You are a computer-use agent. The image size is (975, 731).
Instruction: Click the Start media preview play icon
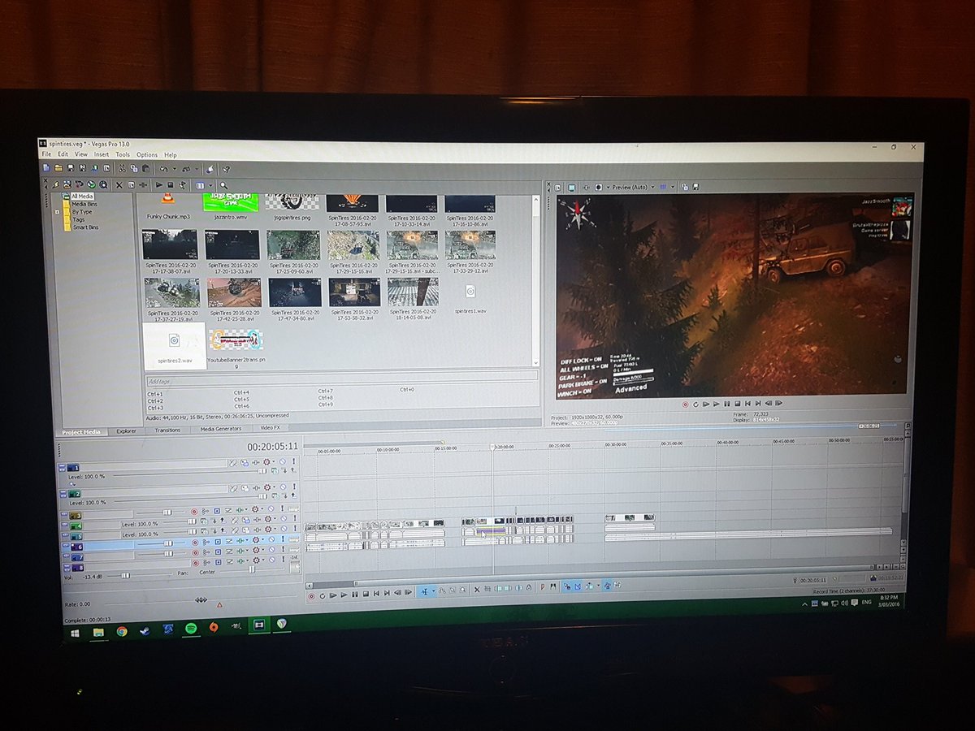(158, 185)
